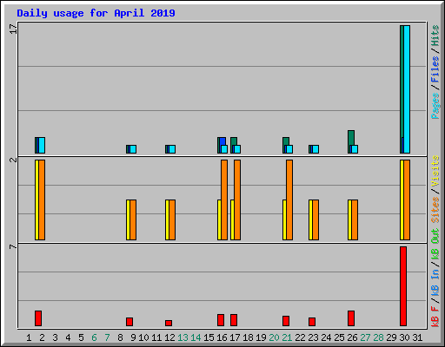Select the orange sites bar for day 21

(x=289, y=200)
